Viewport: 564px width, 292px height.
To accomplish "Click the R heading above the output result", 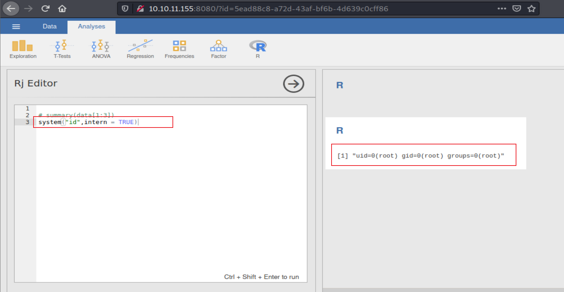I will point(340,131).
